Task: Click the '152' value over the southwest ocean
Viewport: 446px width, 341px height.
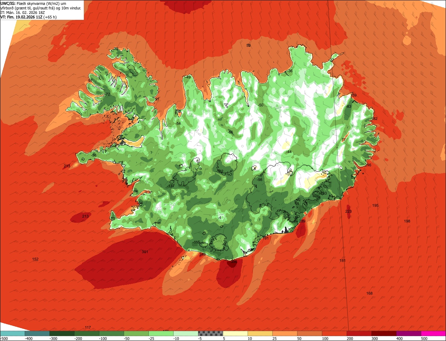Action: 35,259
